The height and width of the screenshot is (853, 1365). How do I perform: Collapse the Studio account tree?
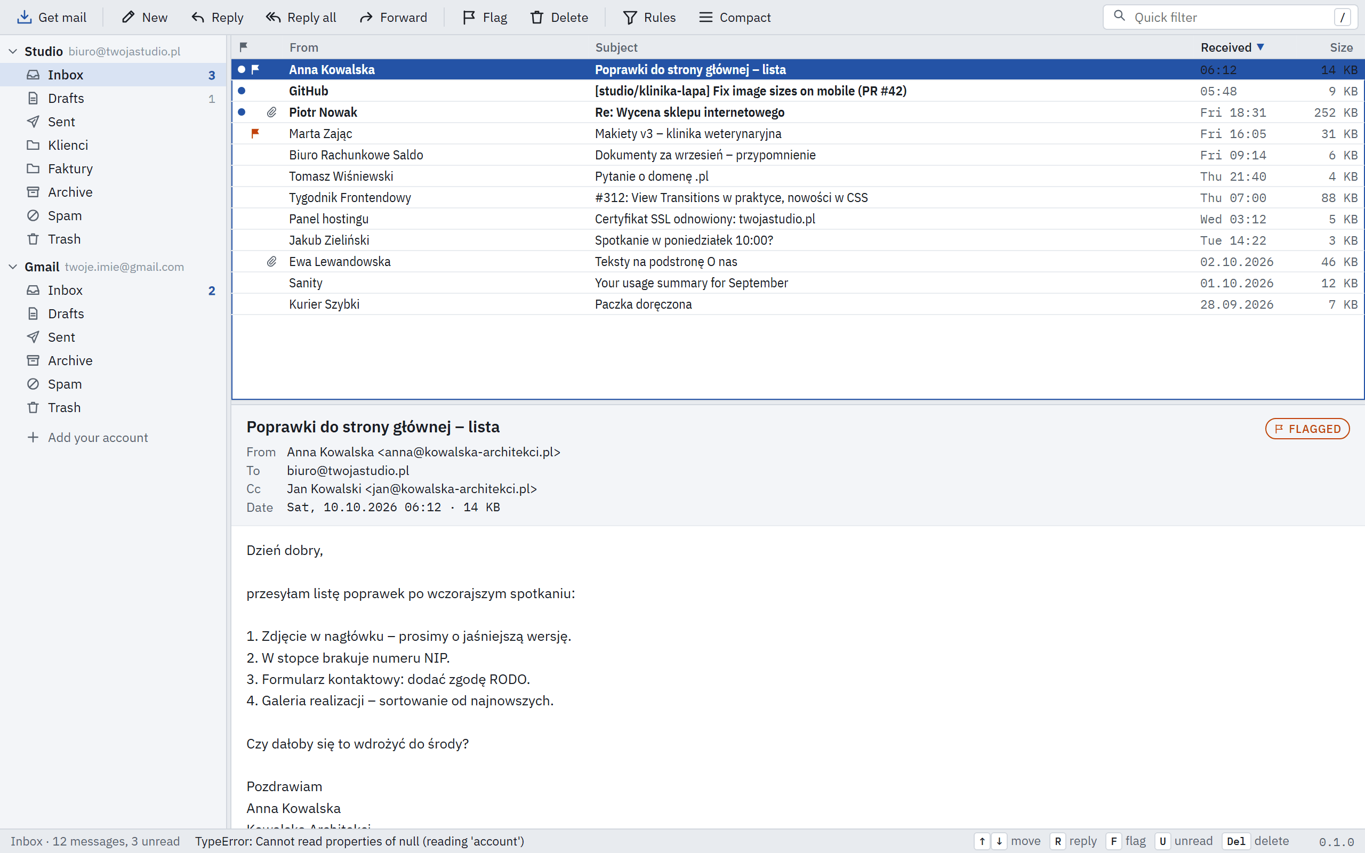[13, 51]
